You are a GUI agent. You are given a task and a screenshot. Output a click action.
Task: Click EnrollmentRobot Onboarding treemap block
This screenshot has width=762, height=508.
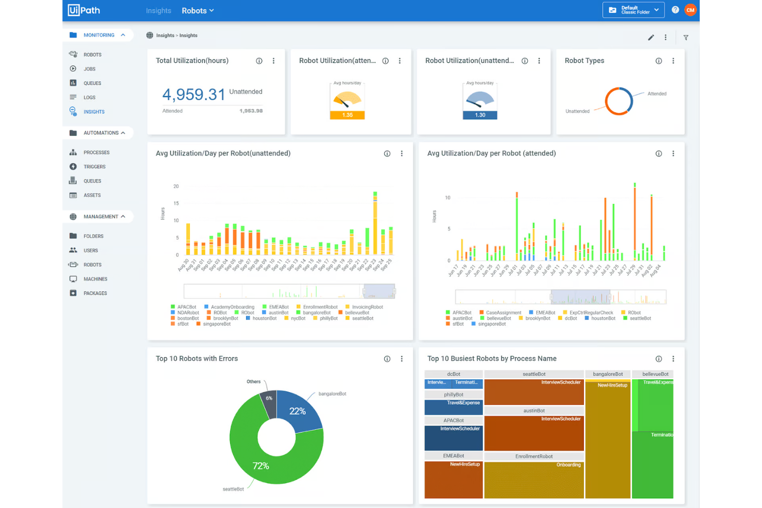coord(534,480)
